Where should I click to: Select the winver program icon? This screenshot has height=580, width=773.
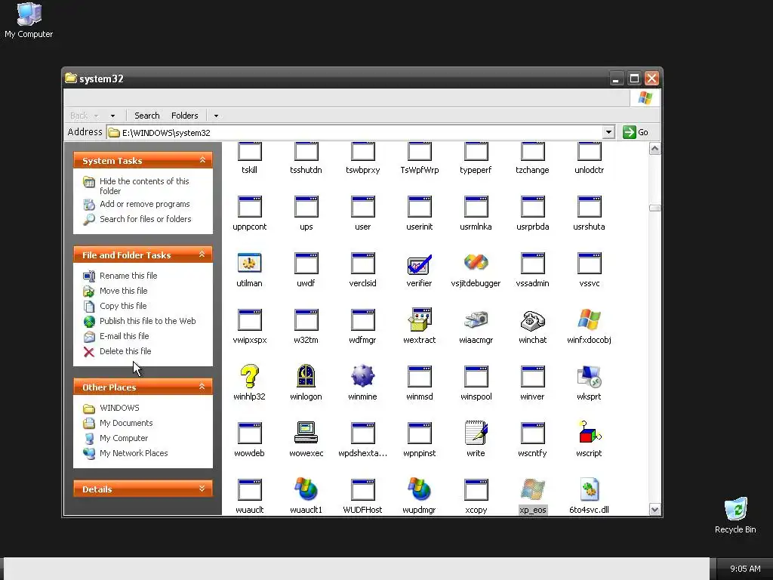(x=532, y=377)
